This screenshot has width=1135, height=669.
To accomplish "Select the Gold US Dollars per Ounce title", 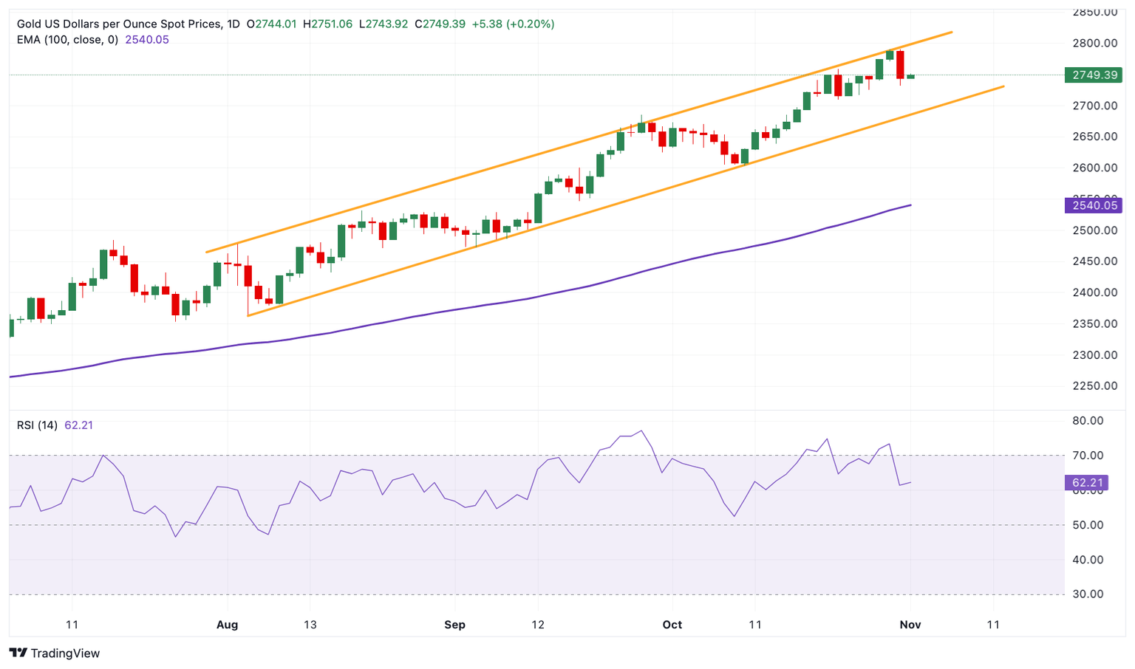I will tap(119, 24).
